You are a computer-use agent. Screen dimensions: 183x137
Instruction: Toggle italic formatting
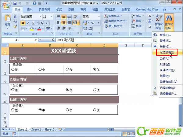[28, 23]
